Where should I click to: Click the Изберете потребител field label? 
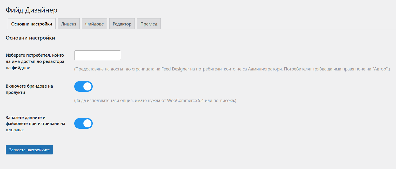pos(35,61)
